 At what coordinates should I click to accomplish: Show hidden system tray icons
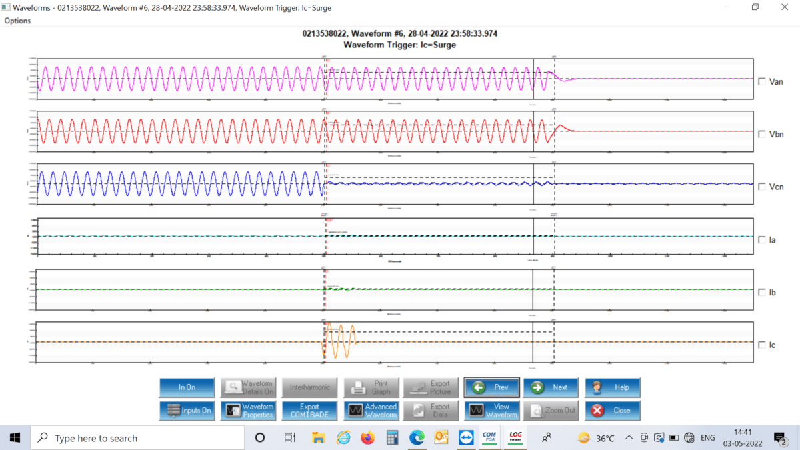pyautogui.click(x=628, y=438)
